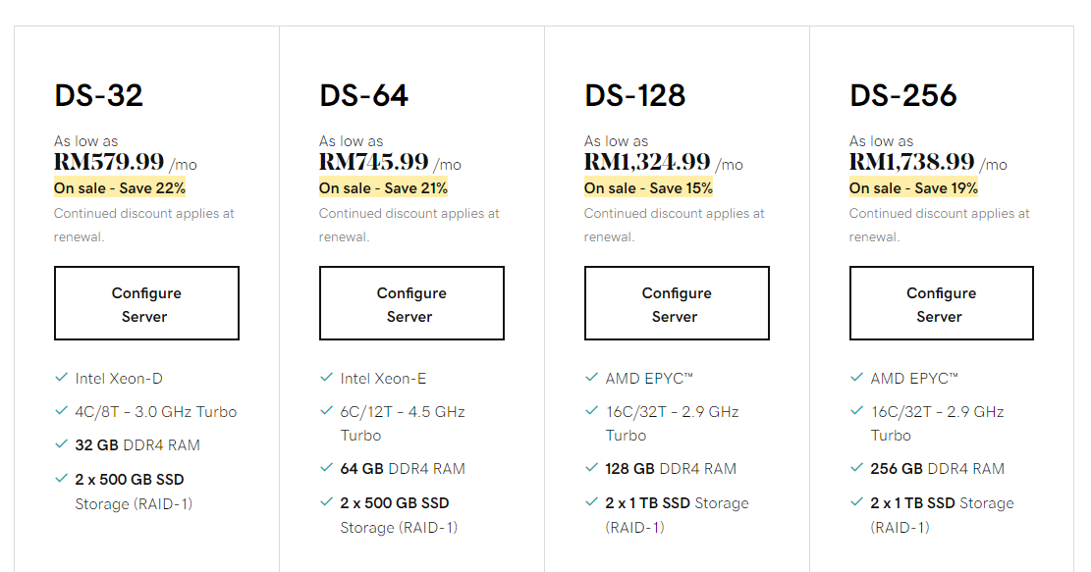Screen dimensions: 1091x572
Task: Click checkmark beside 4C/8T 3.0 GHz Turbo
Action: click(x=61, y=411)
